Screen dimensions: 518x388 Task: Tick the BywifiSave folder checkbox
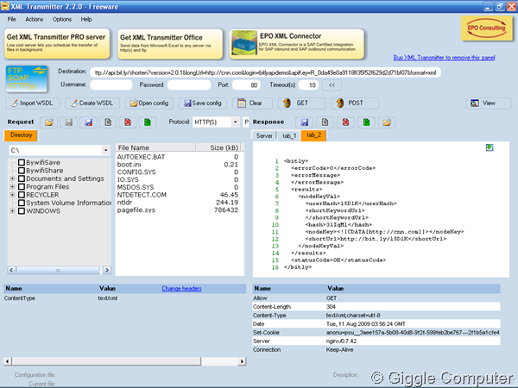pos(22,162)
